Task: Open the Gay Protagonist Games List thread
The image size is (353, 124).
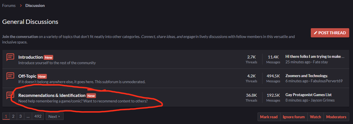Action: coord(308,95)
